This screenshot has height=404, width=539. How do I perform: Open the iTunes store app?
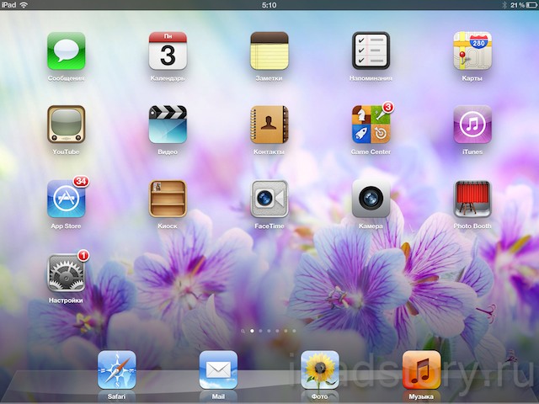click(472, 125)
